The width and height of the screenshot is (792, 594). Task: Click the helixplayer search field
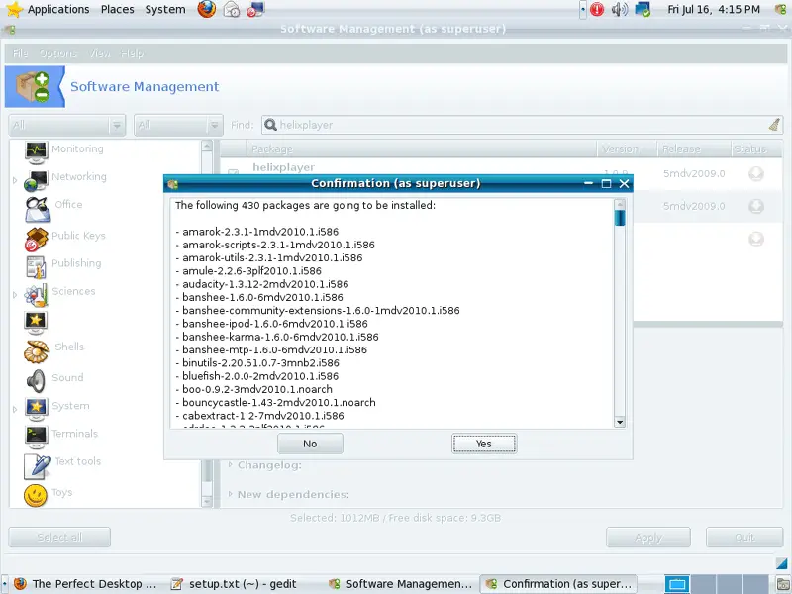523,125
